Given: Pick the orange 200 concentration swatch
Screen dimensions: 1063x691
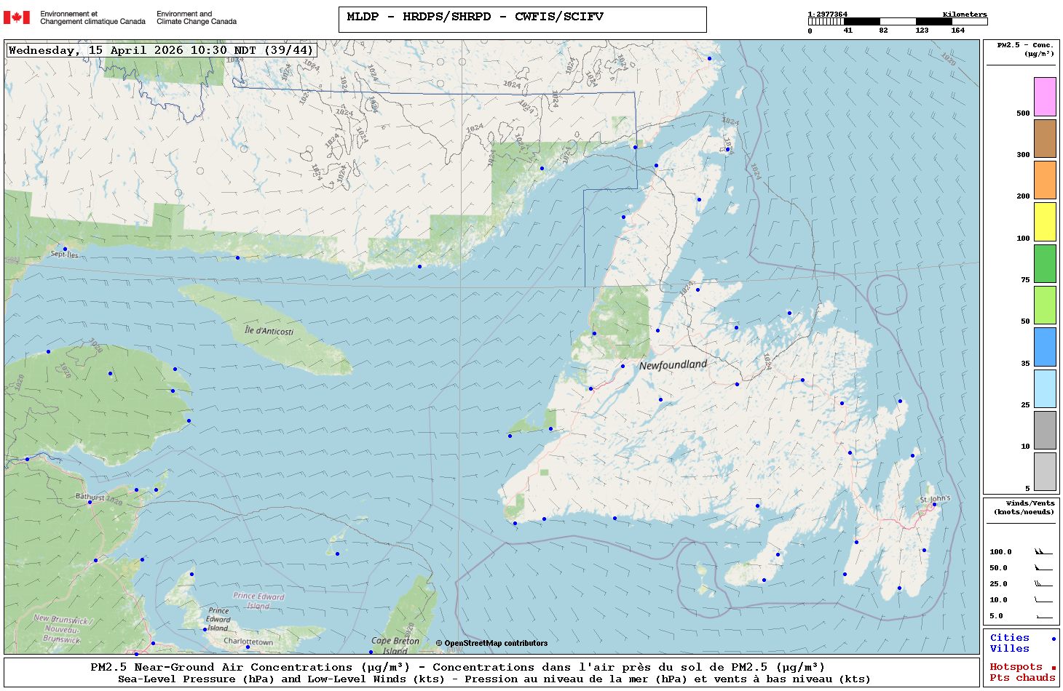Looking at the screenshot, I should [x=1045, y=180].
